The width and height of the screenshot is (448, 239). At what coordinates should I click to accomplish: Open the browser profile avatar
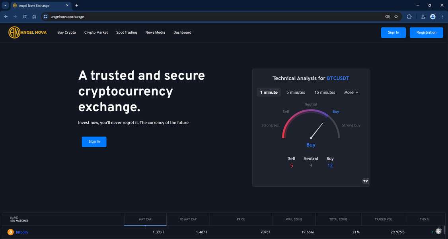(x=432, y=16)
